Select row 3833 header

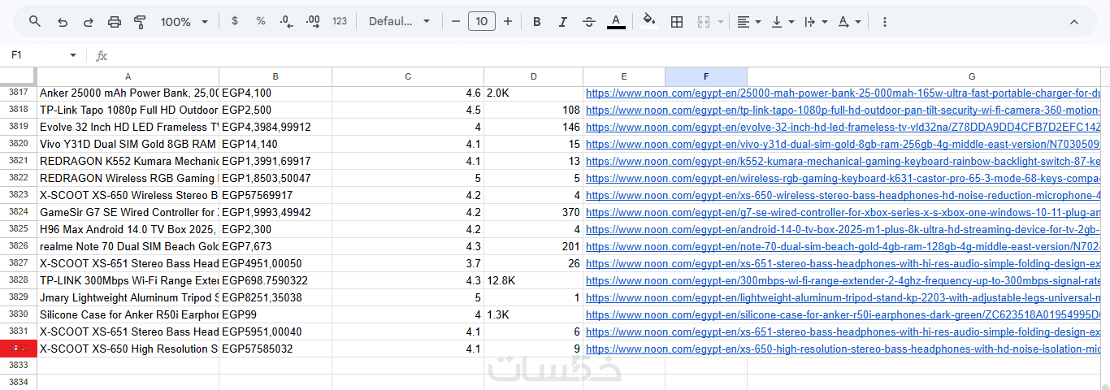18,366
